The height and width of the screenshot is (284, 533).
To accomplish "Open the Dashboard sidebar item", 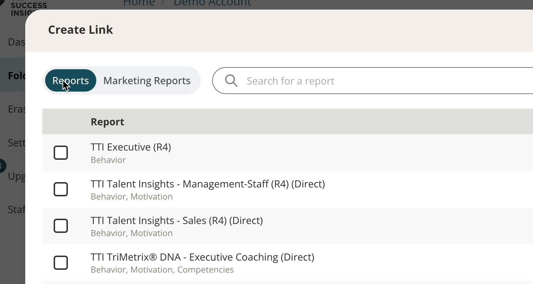I will 16,42.
